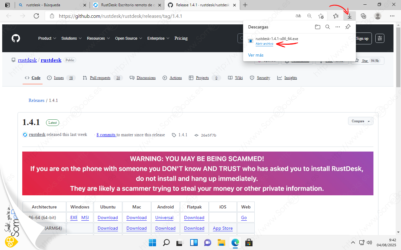Open downloads folder icon in Descargas panel
The width and height of the screenshot is (401, 250).
(x=318, y=27)
